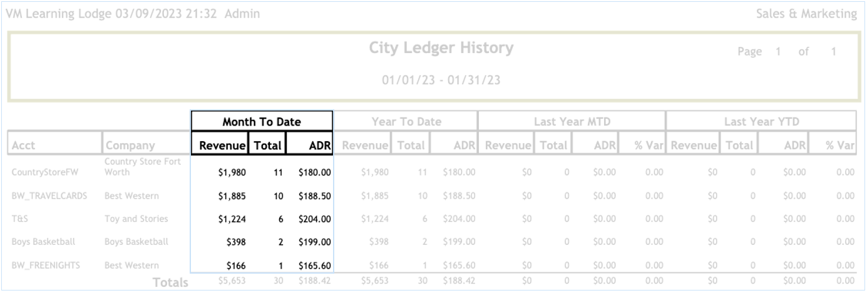Click the Toy and Stories company name
Screen dimensions: 867x293
tap(136, 219)
